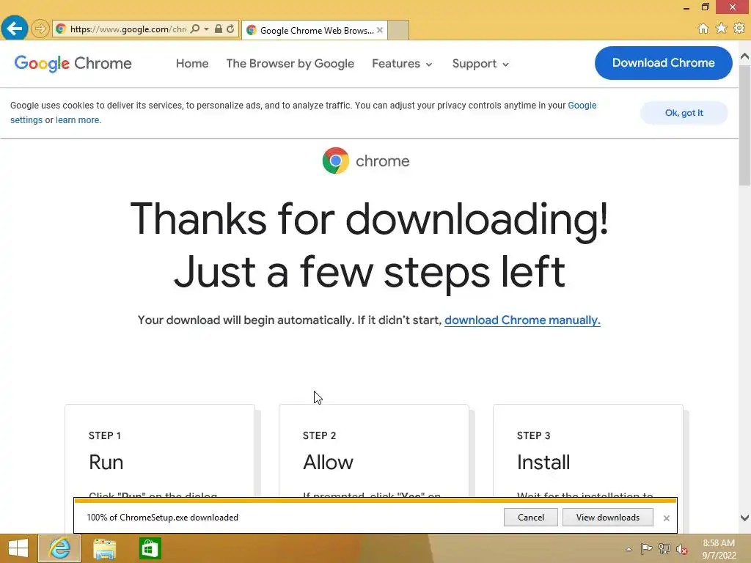The width and height of the screenshot is (751, 563).
Task: Click the Home icon in IE toolbar
Action: pos(703,29)
